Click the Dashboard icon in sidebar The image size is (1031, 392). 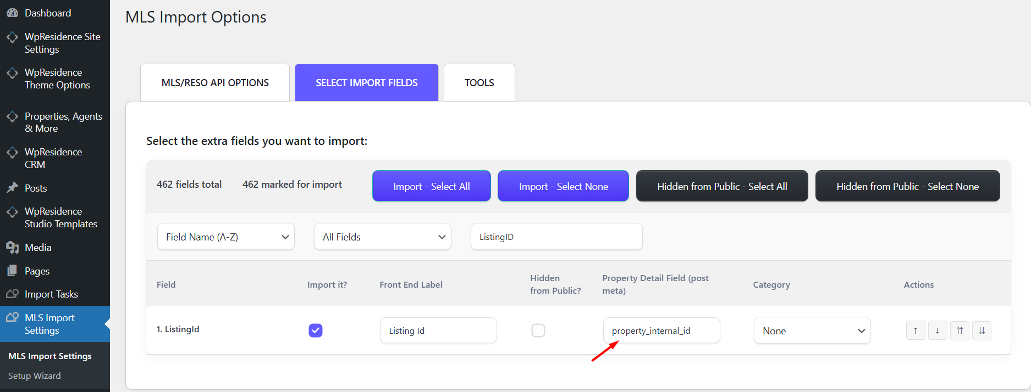click(12, 13)
